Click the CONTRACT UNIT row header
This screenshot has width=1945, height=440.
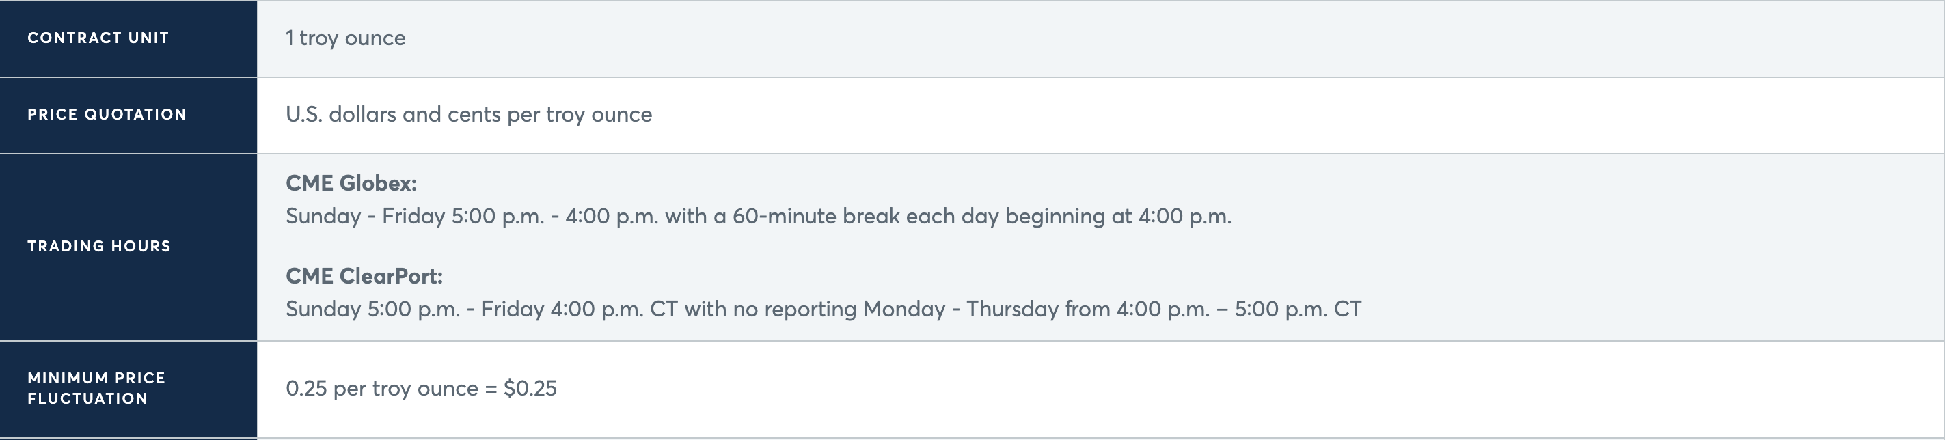point(98,38)
